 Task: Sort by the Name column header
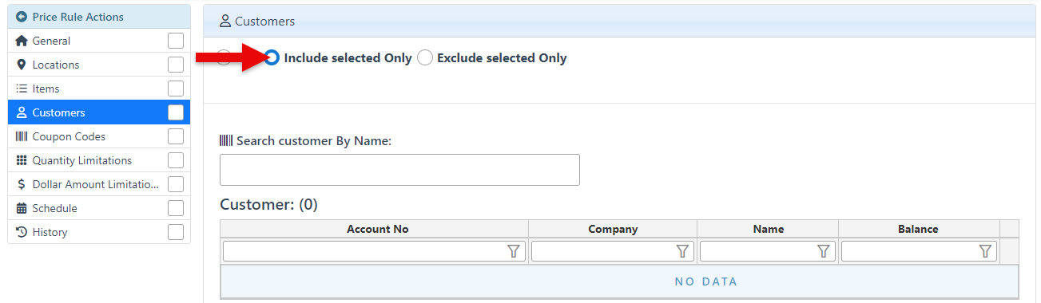click(x=768, y=229)
